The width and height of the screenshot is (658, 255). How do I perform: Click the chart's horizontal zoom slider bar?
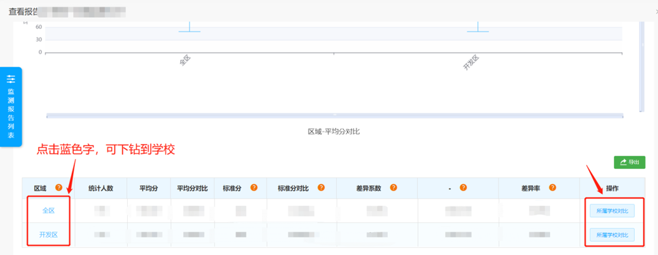(334, 115)
